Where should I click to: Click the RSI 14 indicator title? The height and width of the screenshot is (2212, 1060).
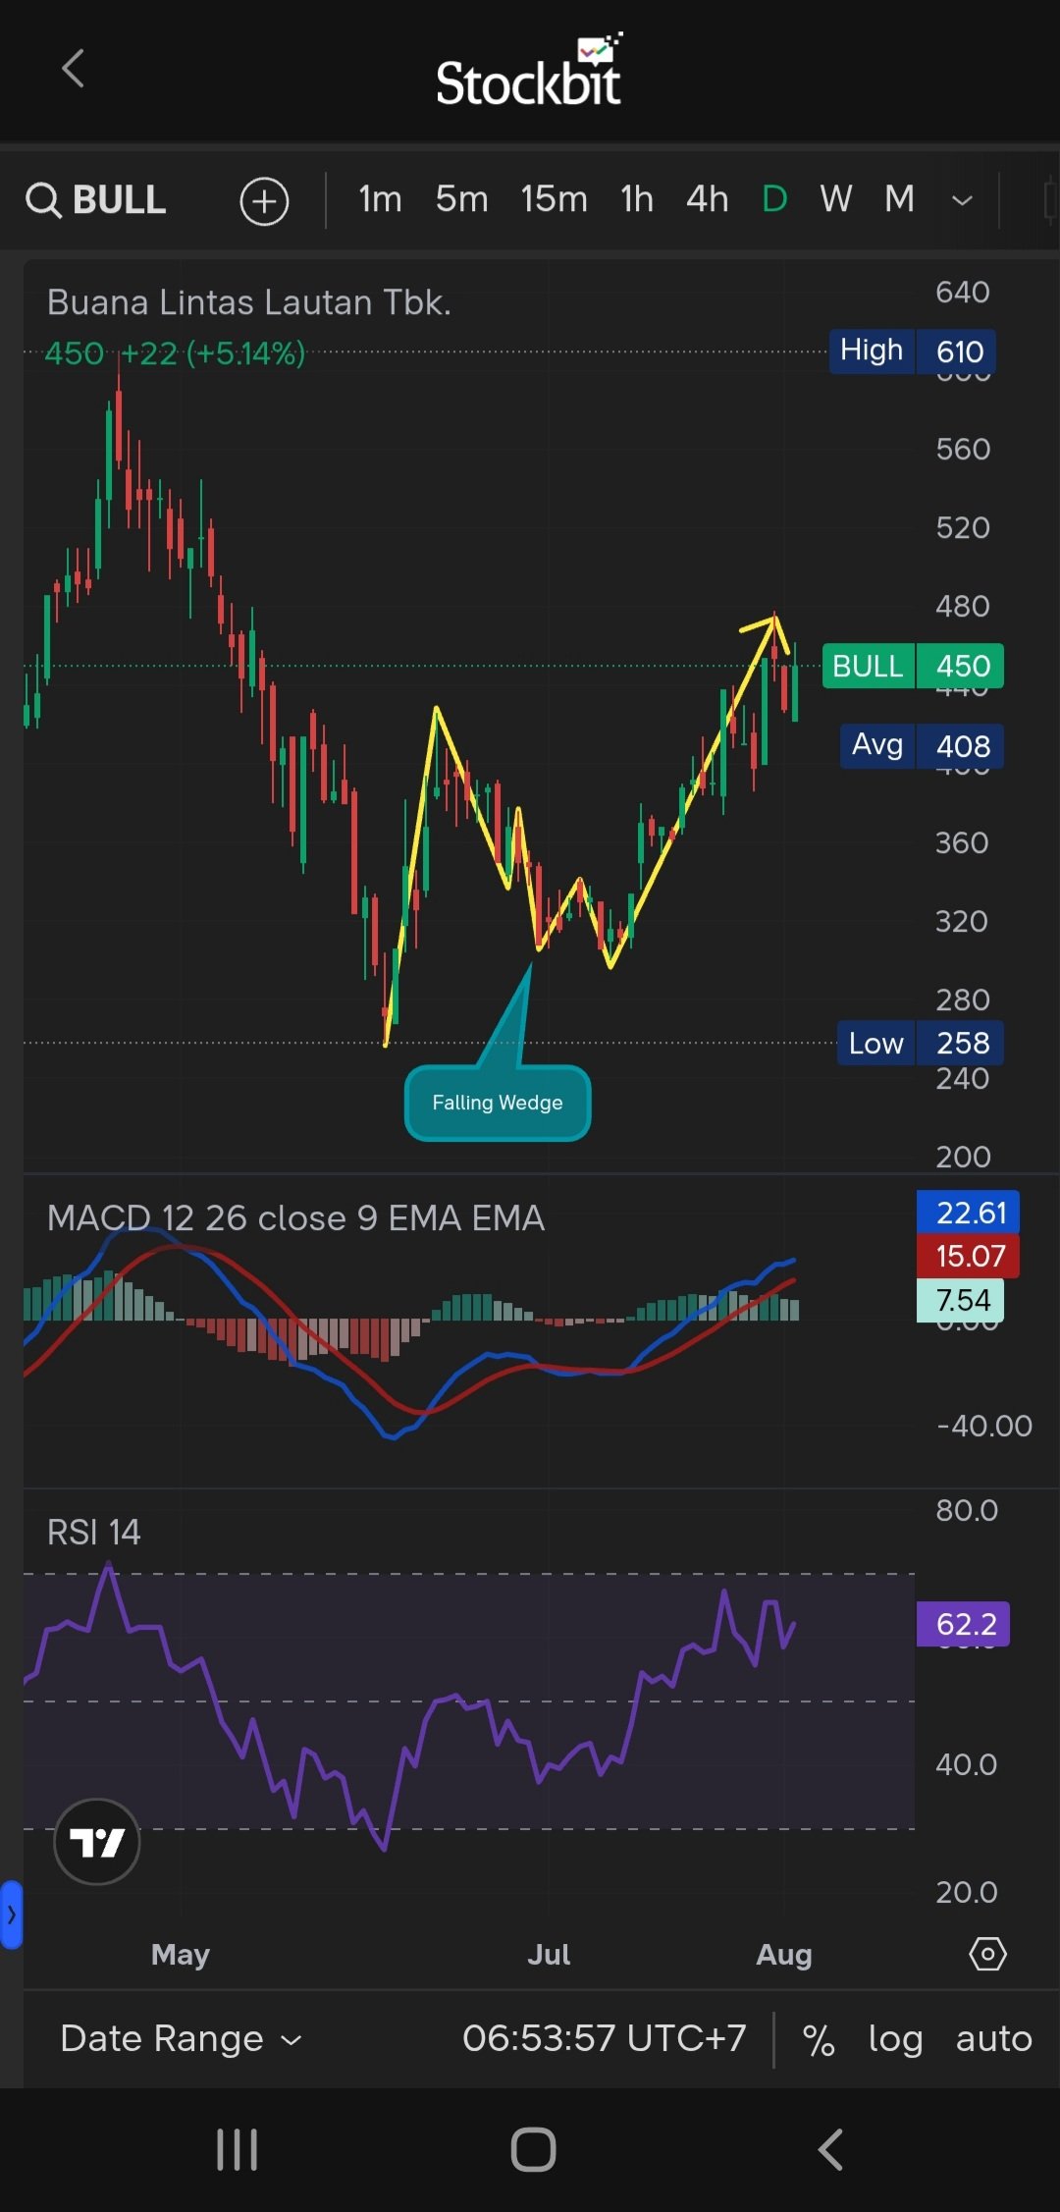pyautogui.click(x=94, y=1533)
